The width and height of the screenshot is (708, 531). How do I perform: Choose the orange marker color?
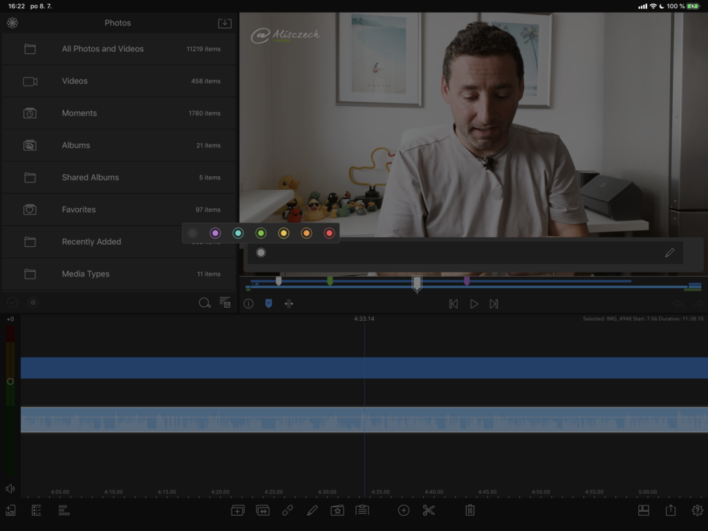[x=306, y=233]
